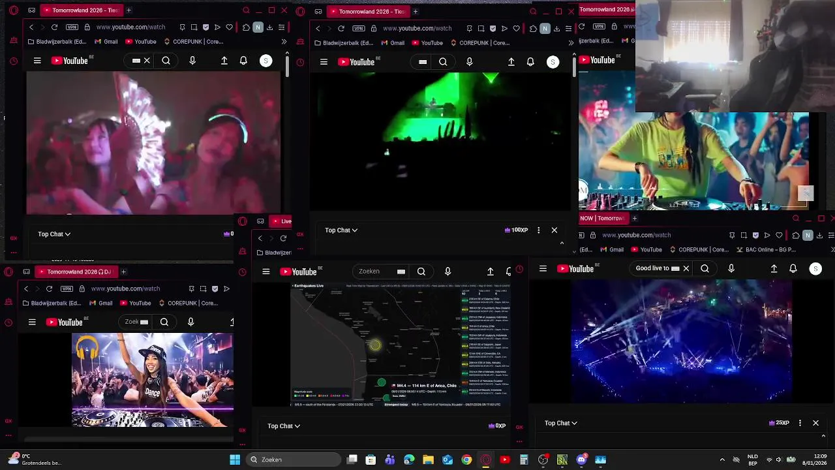Show more bookmarks chevron in top-left window
This screenshot has height=470, width=835.
(284, 42)
